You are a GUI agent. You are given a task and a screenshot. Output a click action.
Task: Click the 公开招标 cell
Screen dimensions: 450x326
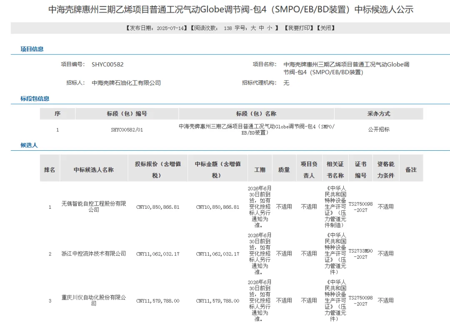(379, 129)
